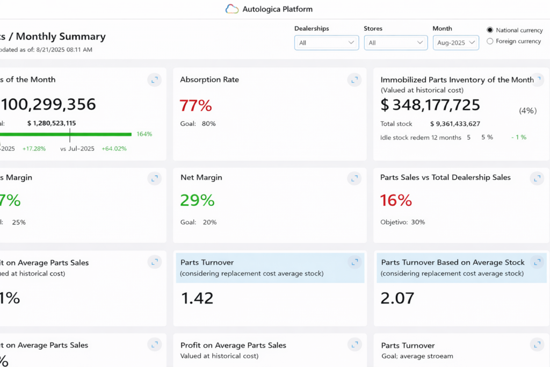The image size is (550, 367).
Task: Click Parts Turnover Based on Average Stock header
Action: 461,268
